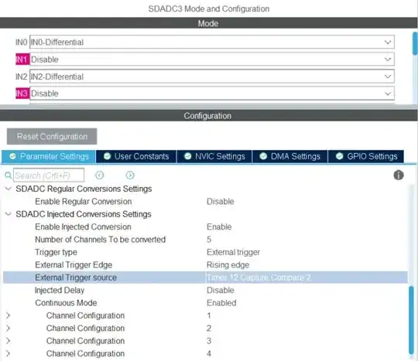The image size is (418, 361).
Task: Click the green check icon on the User Constants tab
Action: click(x=107, y=156)
